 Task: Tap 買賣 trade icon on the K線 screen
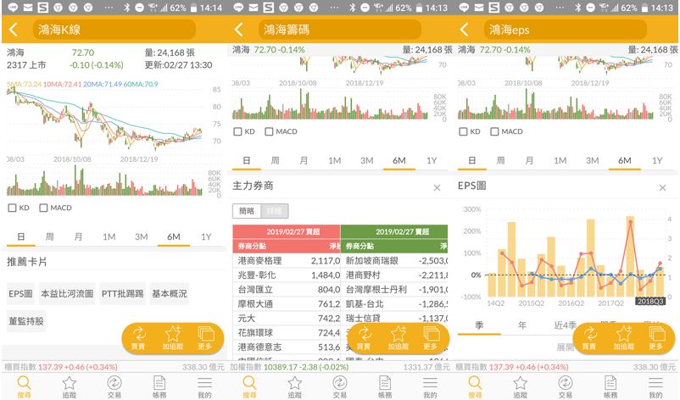pyautogui.click(x=138, y=338)
